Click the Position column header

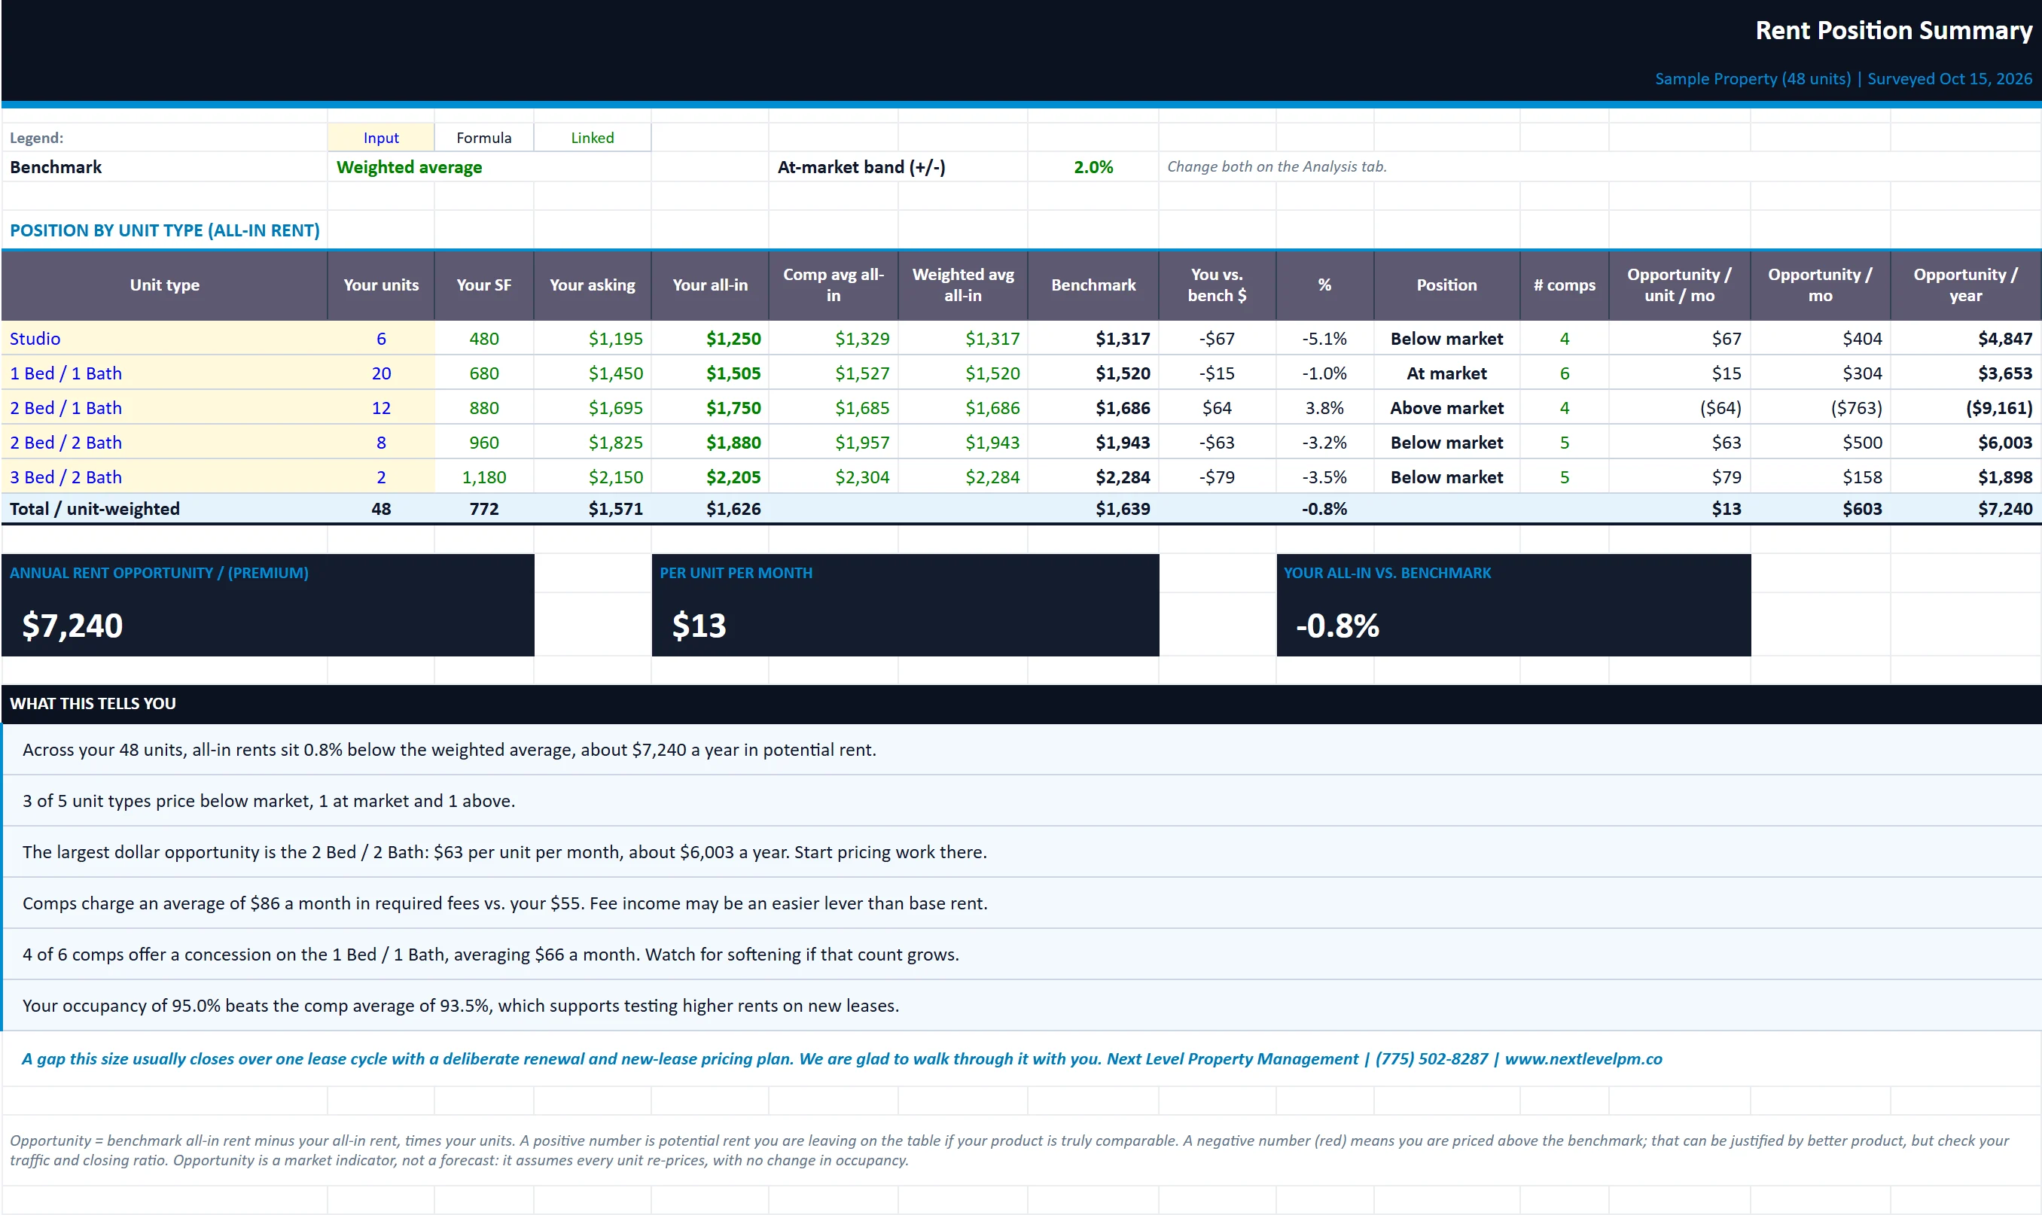point(1446,285)
